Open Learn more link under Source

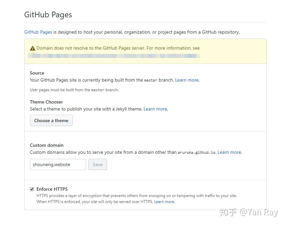187,80
